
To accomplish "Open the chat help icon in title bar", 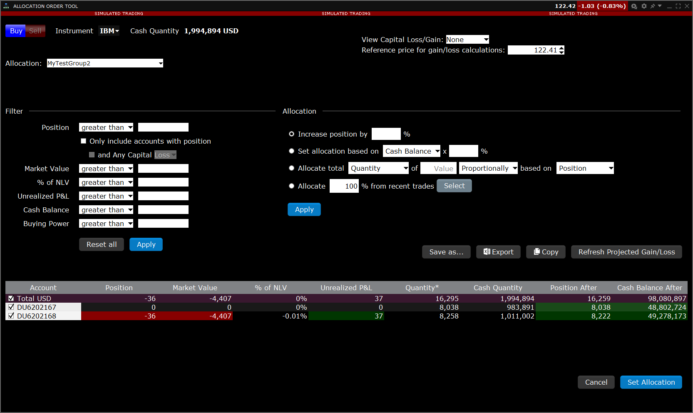I will coord(634,6).
